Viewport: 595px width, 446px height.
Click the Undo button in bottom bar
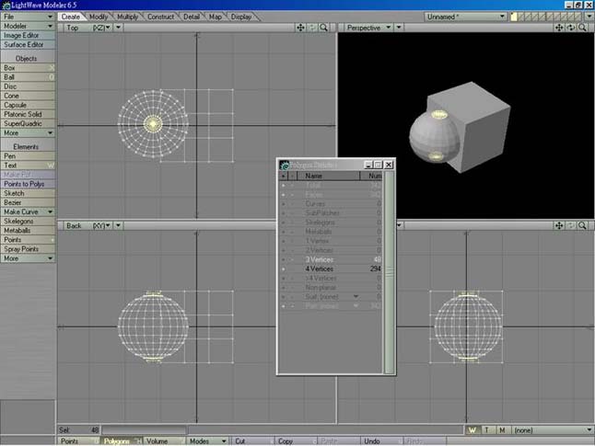[381, 441]
